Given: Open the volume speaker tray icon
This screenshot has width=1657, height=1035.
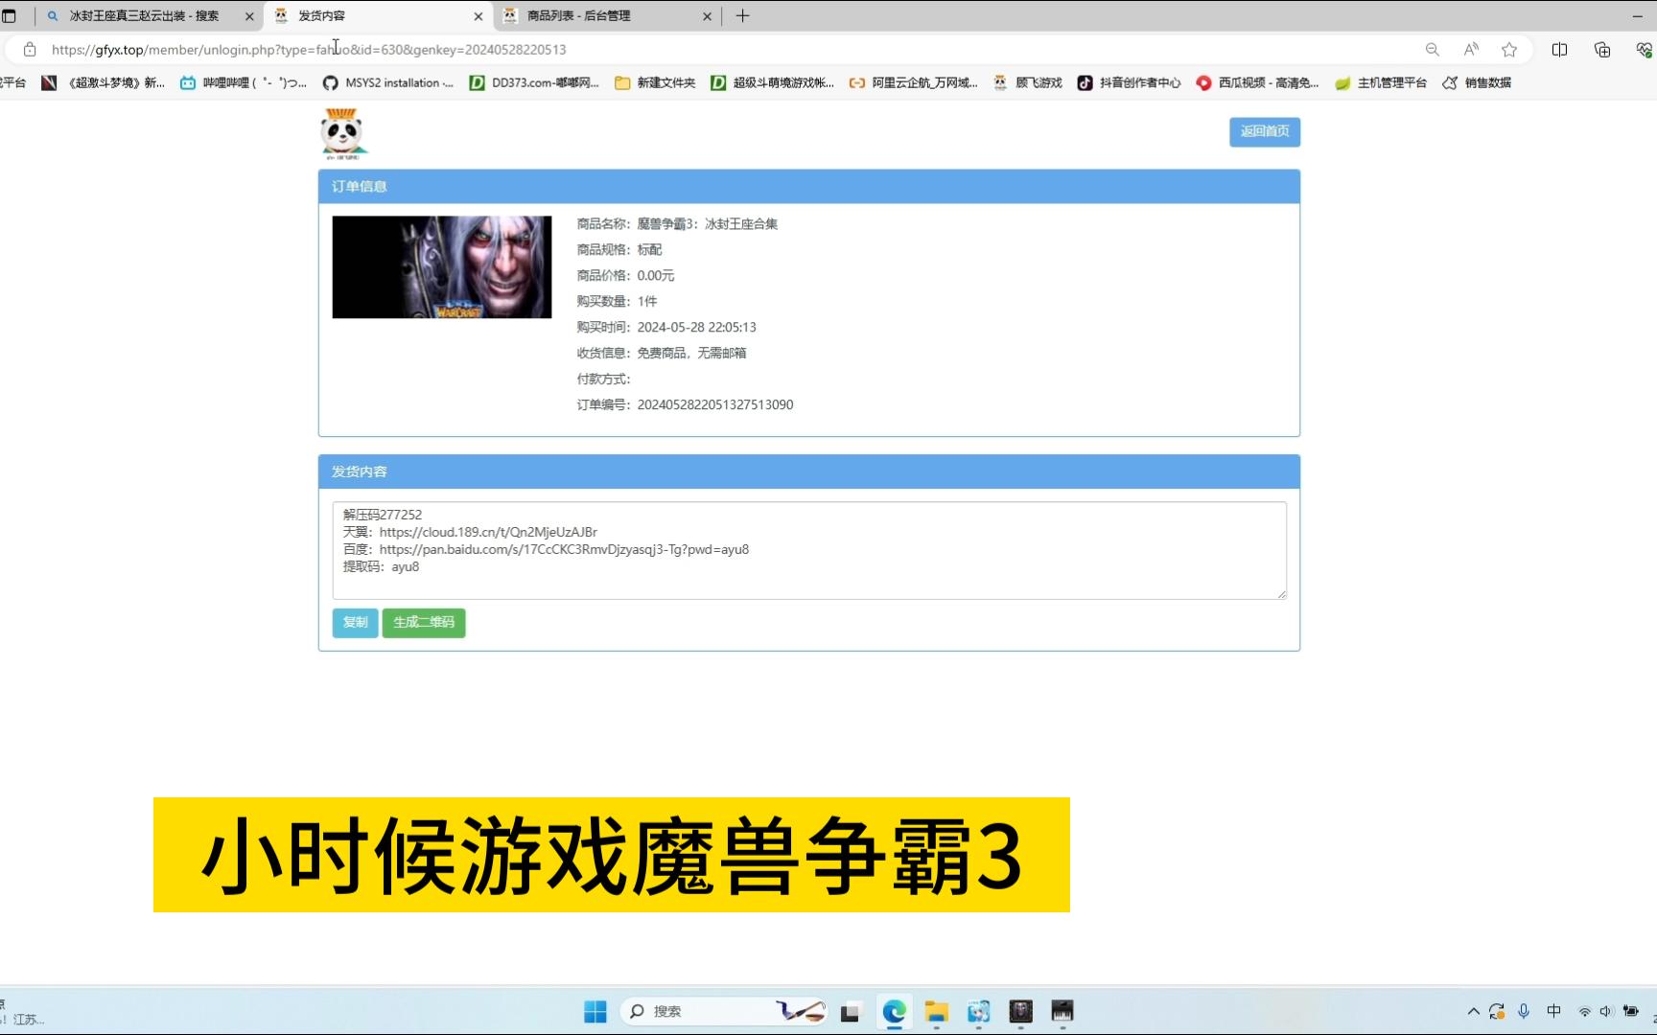Looking at the screenshot, I should (1606, 1012).
